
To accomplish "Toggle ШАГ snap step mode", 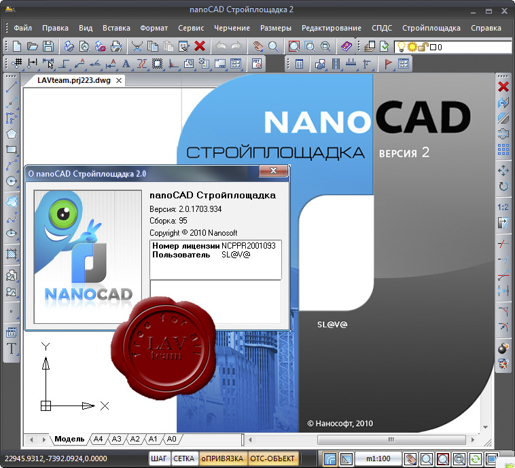I will click(159, 458).
